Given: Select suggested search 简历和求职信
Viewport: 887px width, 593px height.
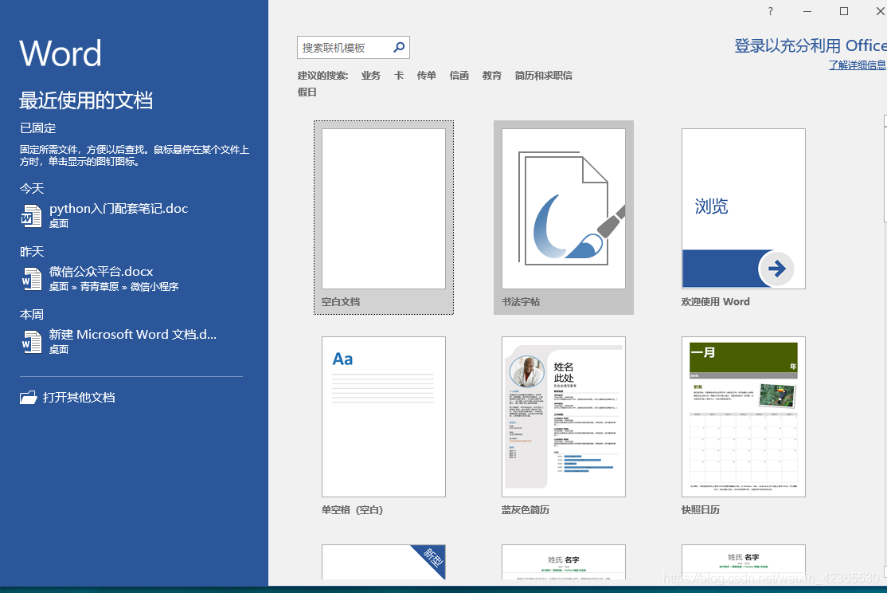Looking at the screenshot, I should 544,76.
